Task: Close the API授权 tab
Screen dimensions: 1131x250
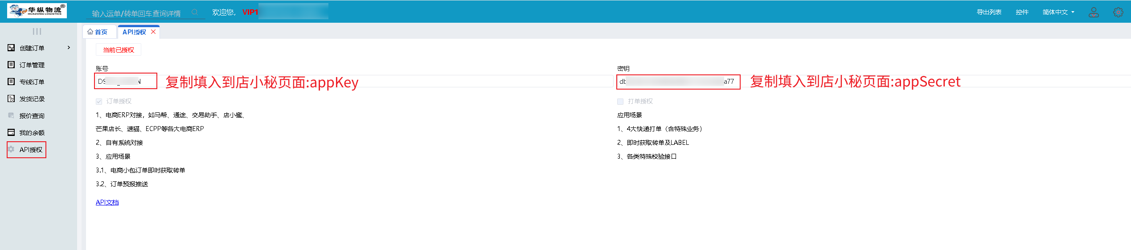Action: pos(153,32)
